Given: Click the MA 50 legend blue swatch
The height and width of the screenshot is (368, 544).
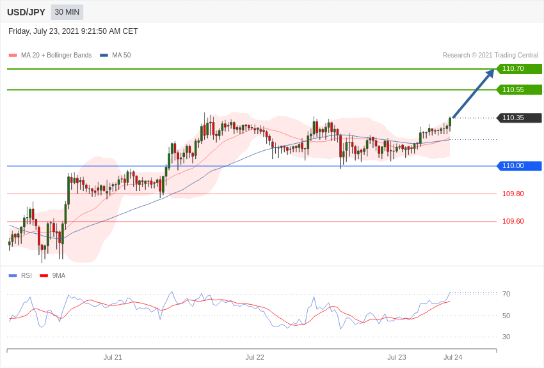Looking at the screenshot, I should 104,55.
